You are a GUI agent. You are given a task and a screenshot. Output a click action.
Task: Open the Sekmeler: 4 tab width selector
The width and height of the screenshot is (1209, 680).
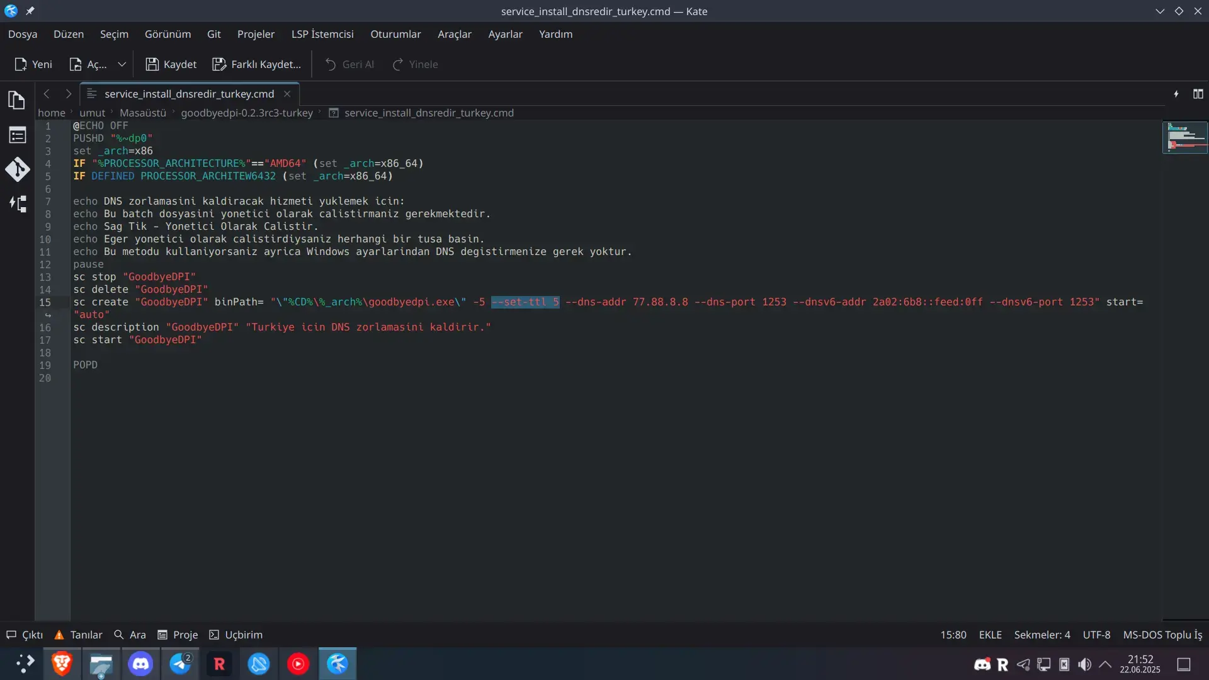coord(1042,635)
